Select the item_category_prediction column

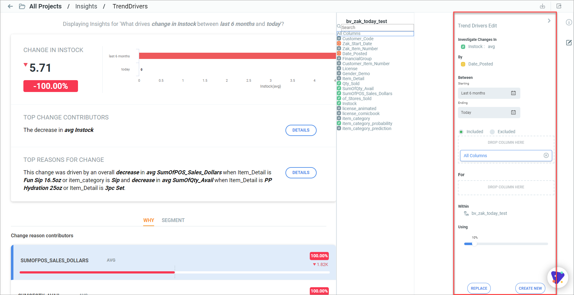coord(367,128)
